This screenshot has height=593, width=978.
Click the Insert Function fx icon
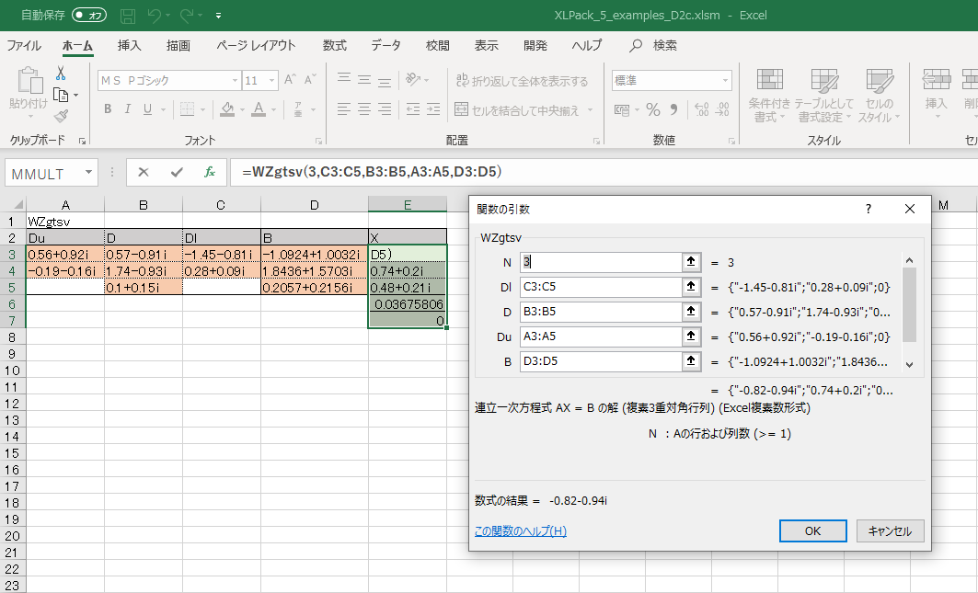(210, 172)
